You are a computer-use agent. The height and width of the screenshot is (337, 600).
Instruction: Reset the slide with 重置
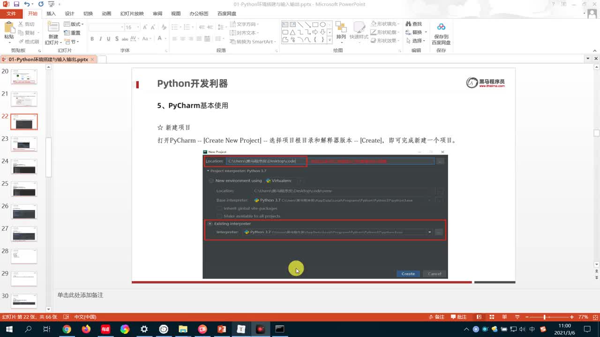tap(72, 33)
